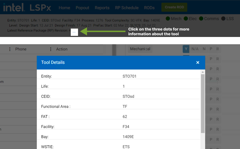Click the Mech green status indicator
The image size is (240, 149).
[x=168, y=19]
